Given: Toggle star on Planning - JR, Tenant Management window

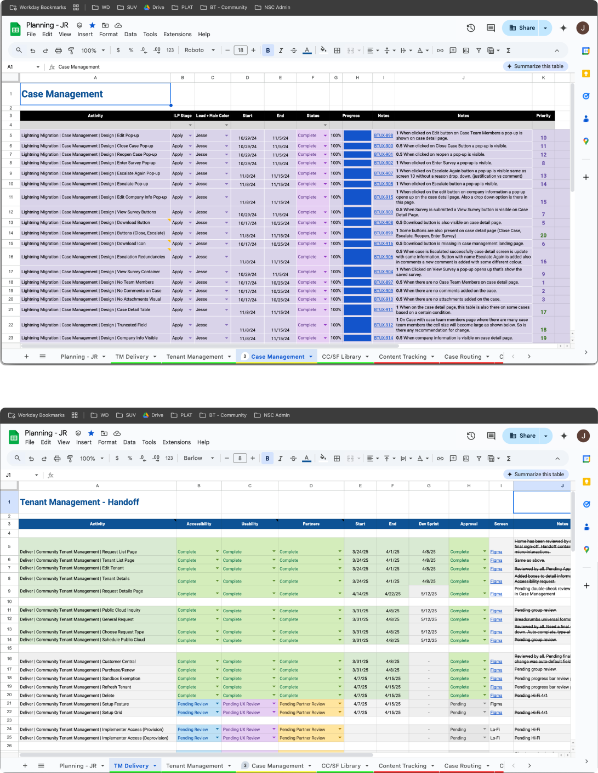Looking at the screenshot, I should 91,433.
